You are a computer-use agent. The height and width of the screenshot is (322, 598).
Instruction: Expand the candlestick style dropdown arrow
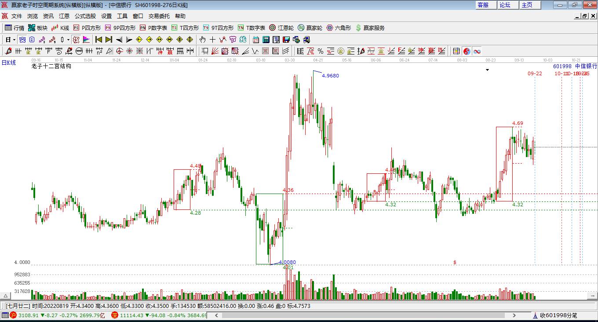click(x=68, y=40)
